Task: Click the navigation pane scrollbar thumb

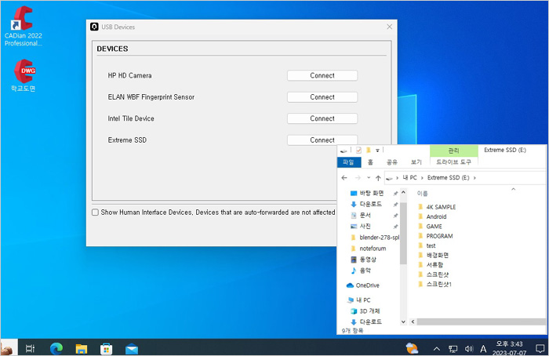Action: [x=403, y=233]
